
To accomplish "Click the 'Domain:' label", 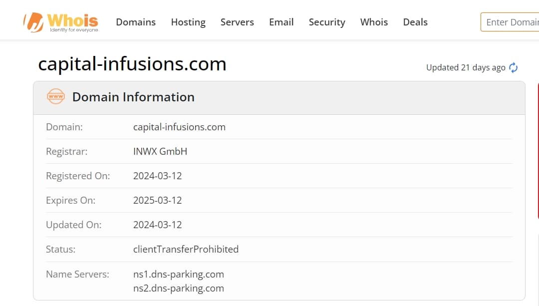I will (64, 127).
